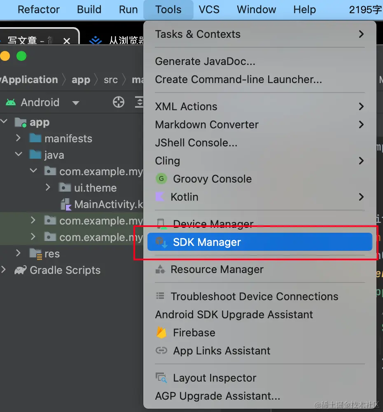Click the res folder icon

pyautogui.click(x=36, y=254)
